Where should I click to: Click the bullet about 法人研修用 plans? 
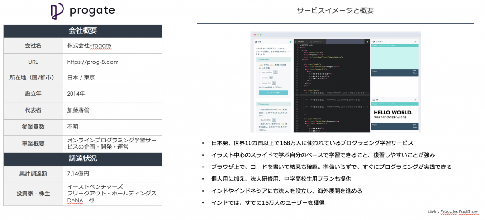[x=281, y=179]
